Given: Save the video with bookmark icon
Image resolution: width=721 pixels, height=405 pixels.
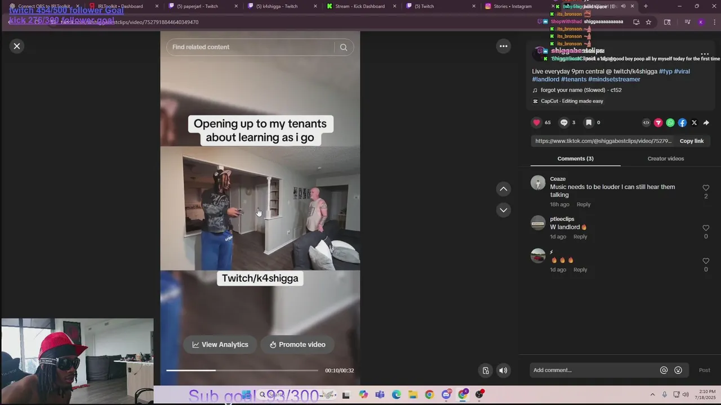Looking at the screenshot, I should coord(588,123).
